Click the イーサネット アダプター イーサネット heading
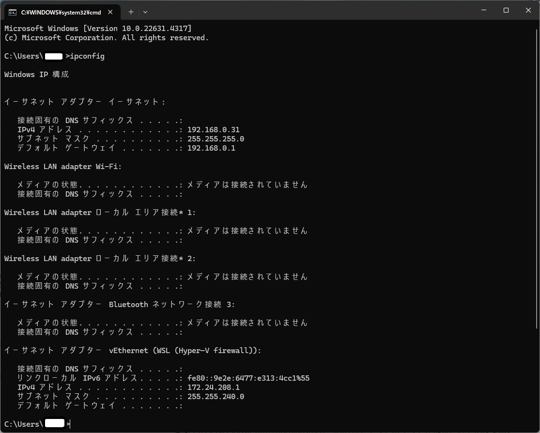This screenshot has width=540, height=433. [x=85, y=102]
